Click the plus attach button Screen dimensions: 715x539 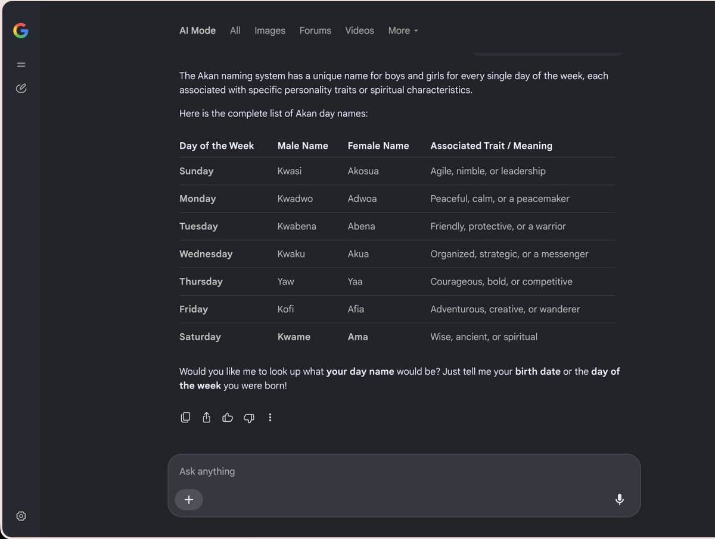tap(189, 499)
